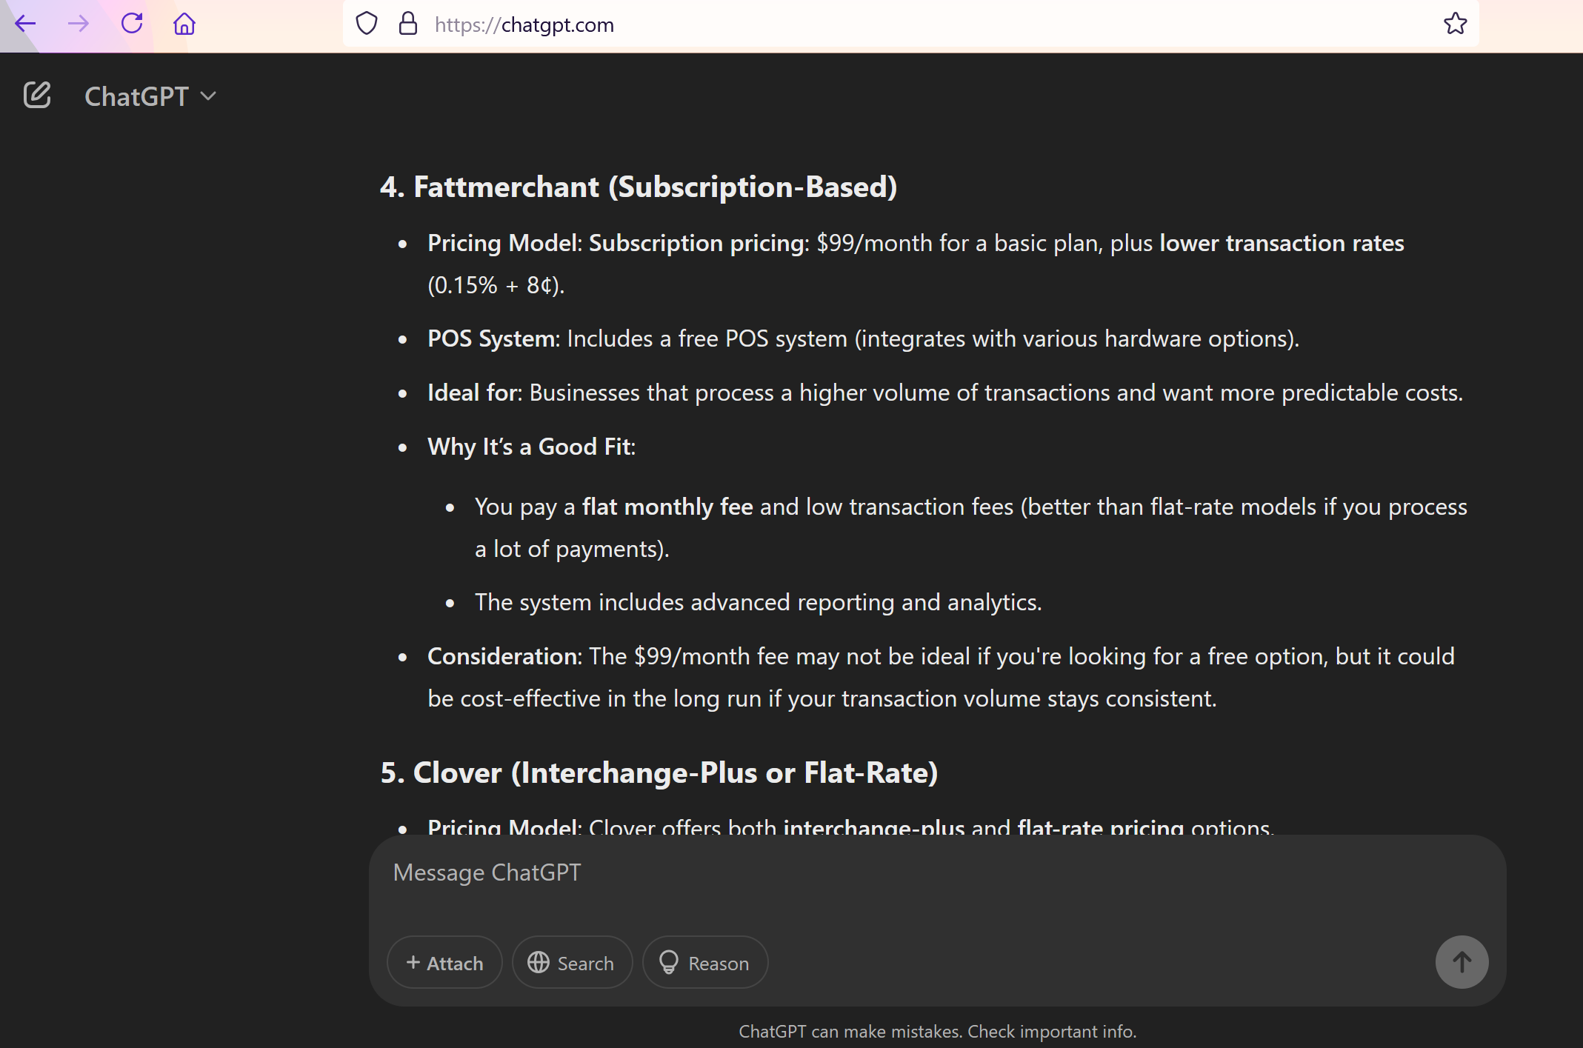The image size is (1583, 1048).
Task: Click the lightbulb icon in Reason
Action: [x=669, y=962]
